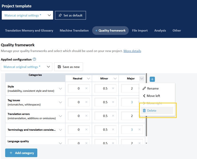Clear the Terminology row Neutral value
This screenshot has height=159, width=197.
pyautogui.click(x=86, y=130)
